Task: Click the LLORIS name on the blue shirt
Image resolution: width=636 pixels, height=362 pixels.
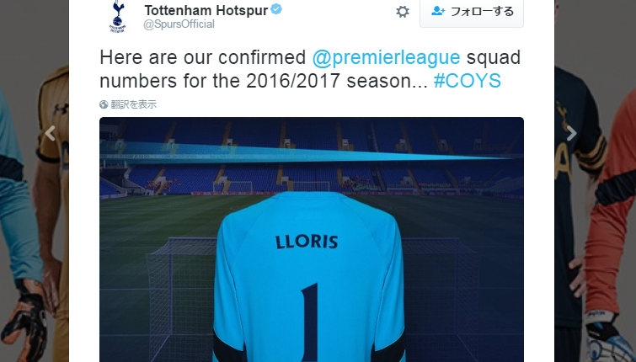Action: 307,242
